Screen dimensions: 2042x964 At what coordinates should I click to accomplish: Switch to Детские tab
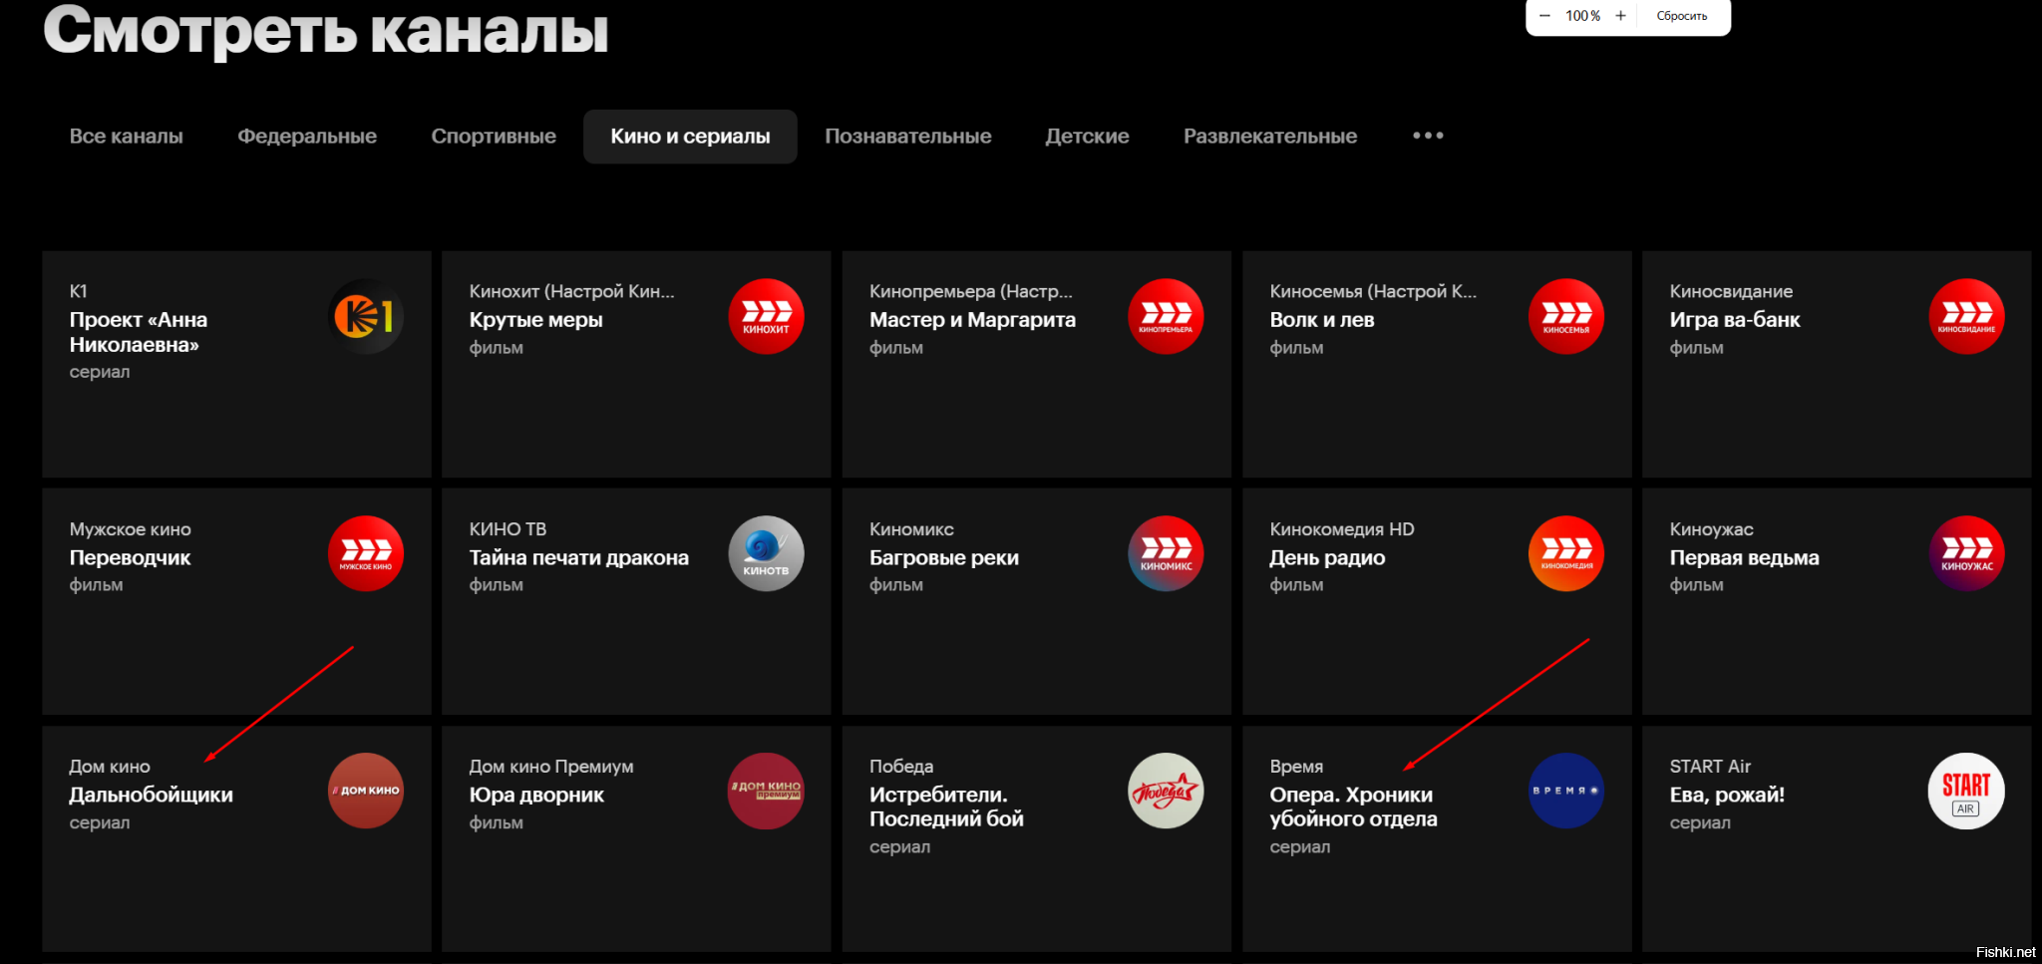point(1087,137)
